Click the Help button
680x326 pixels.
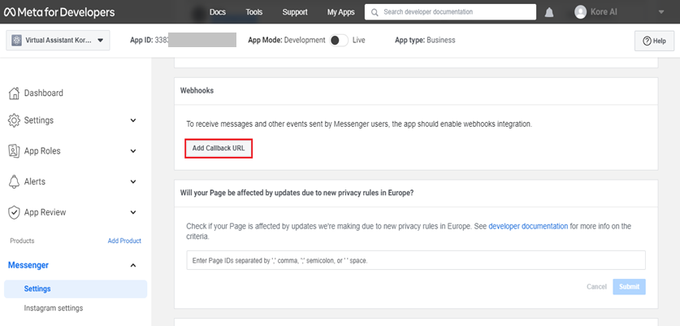(x=653, y=41)
